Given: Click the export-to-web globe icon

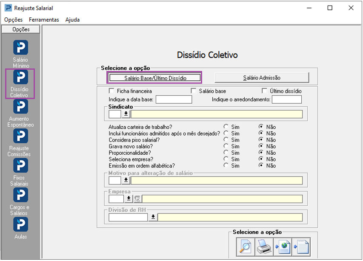Looking at the screenshot, I should [x=283, y=247].
